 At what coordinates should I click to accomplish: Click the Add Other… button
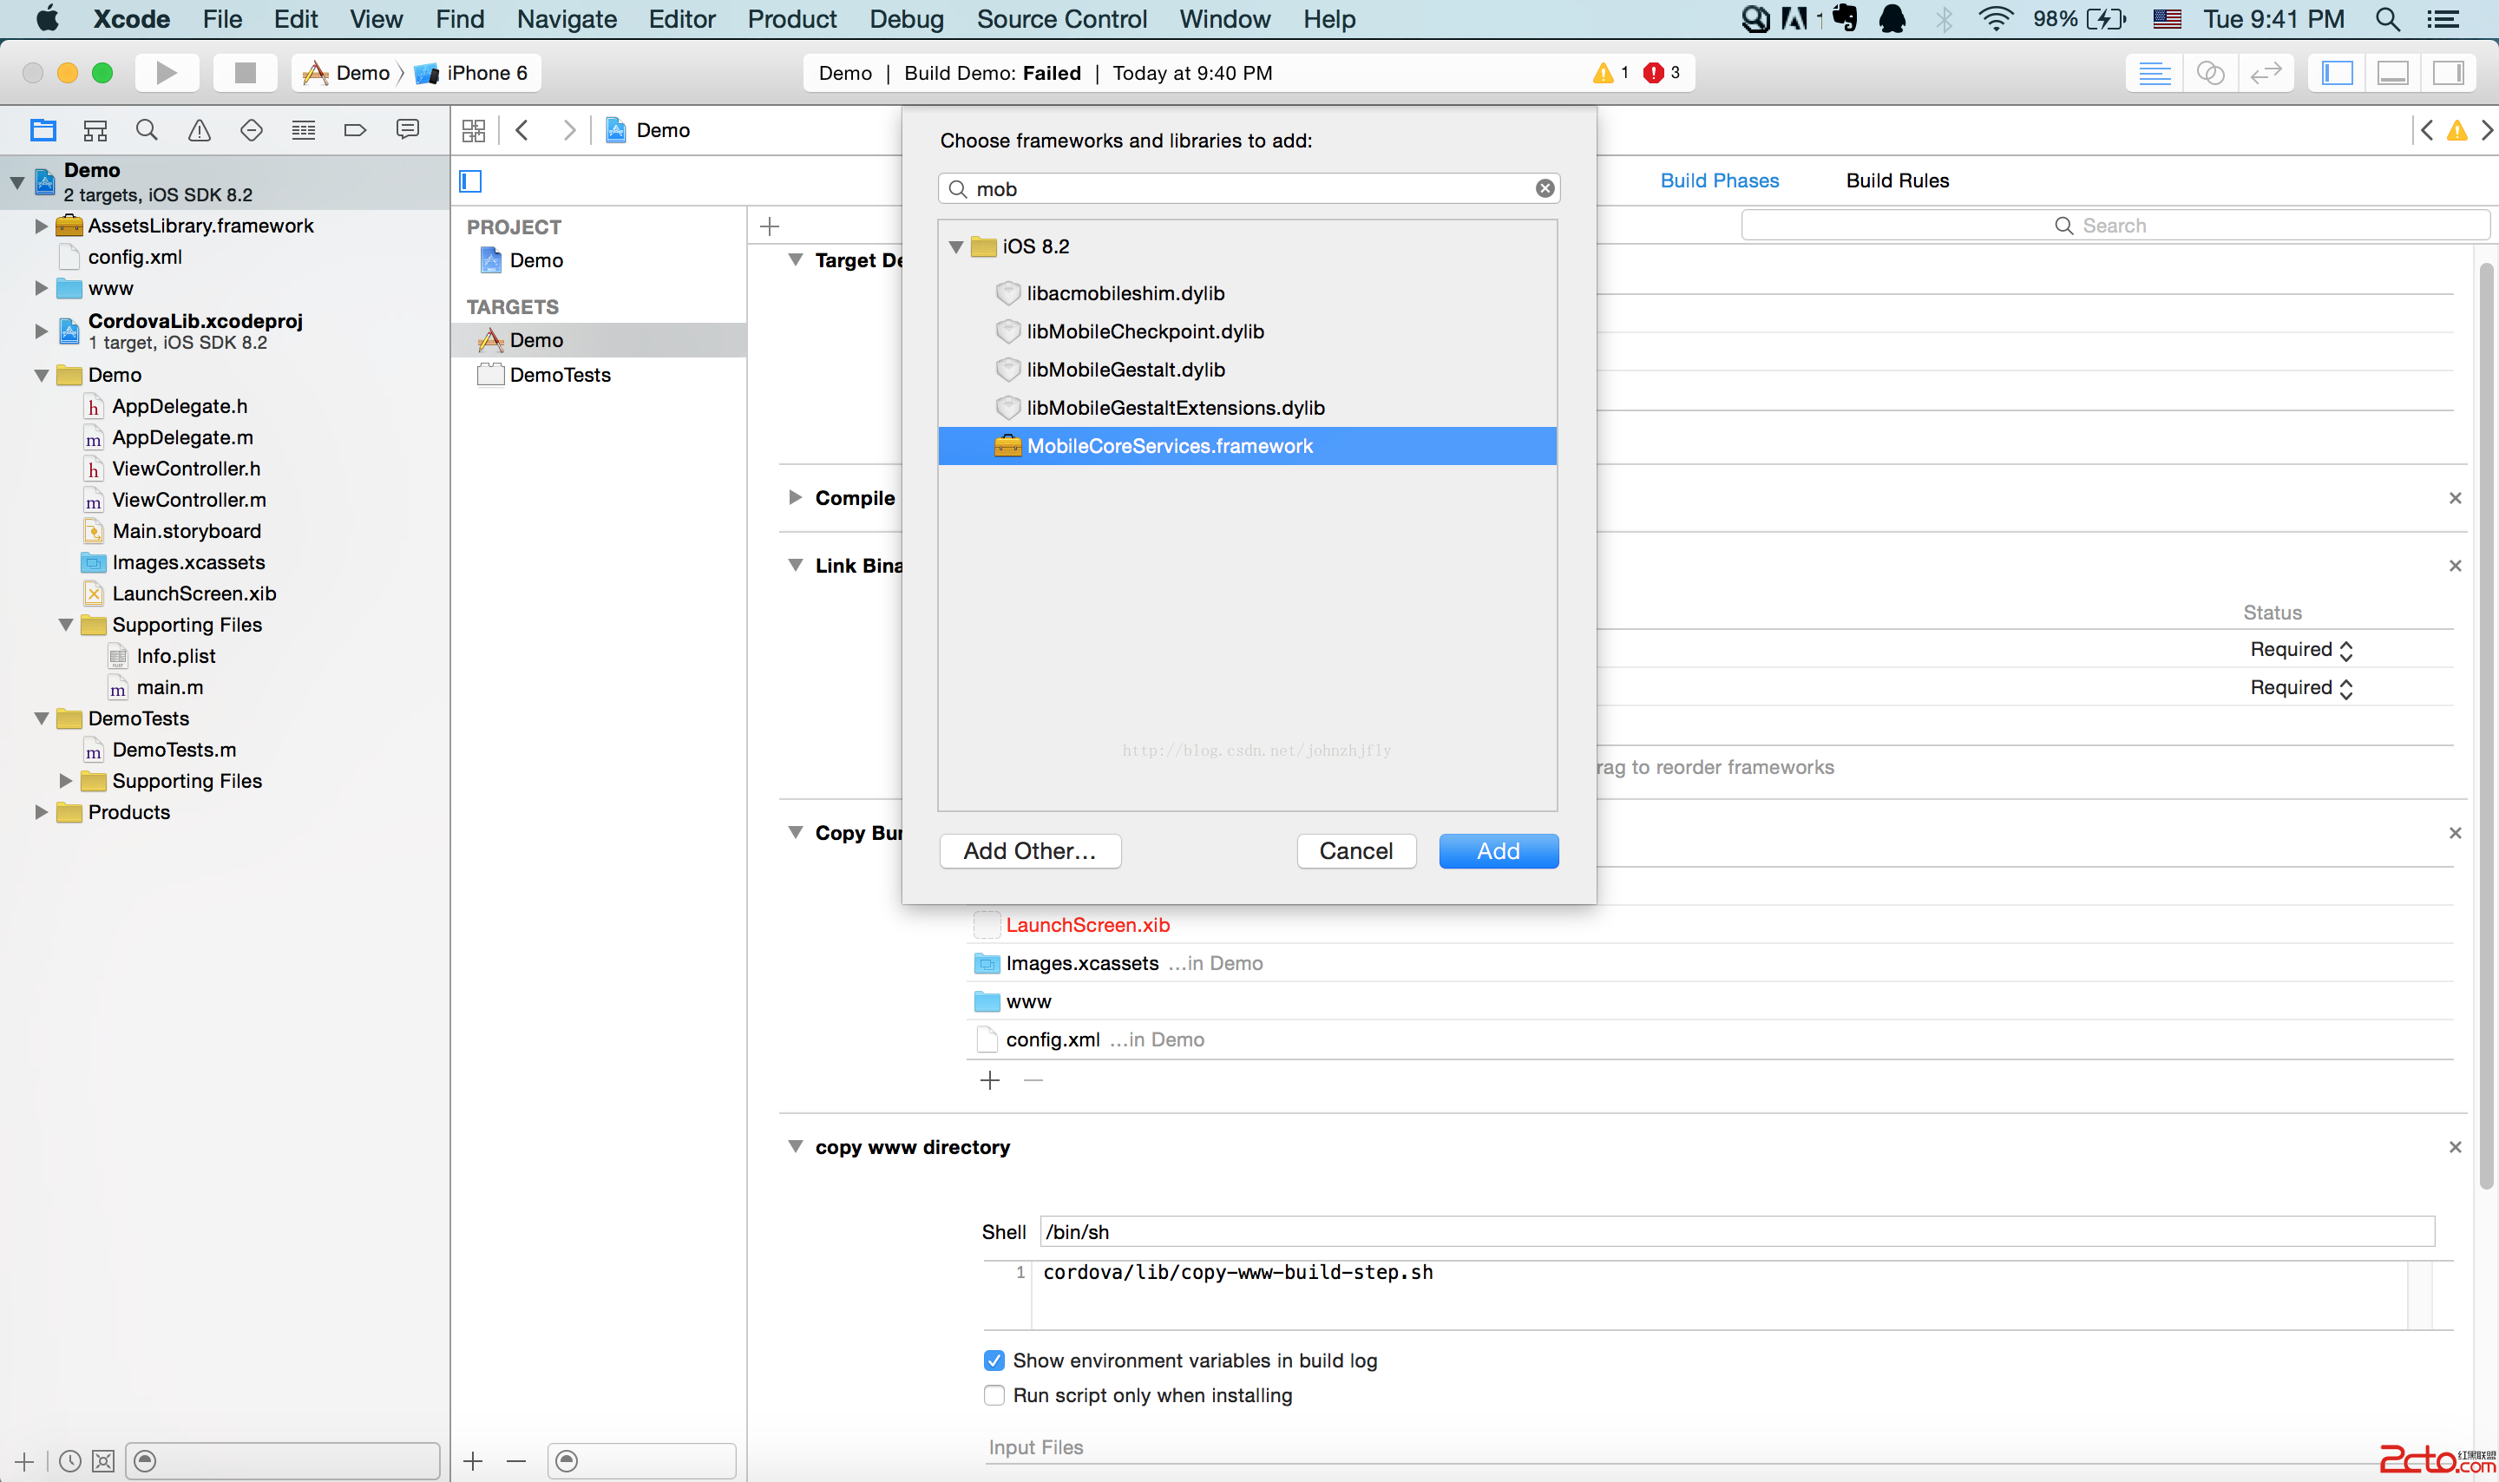click(1029, 851)
